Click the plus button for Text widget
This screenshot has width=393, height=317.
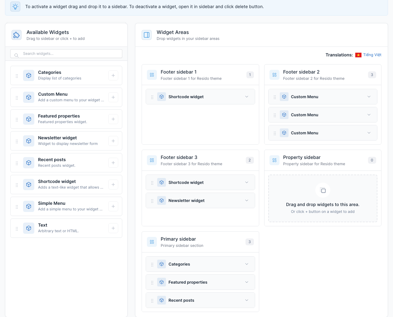point(113,228)
